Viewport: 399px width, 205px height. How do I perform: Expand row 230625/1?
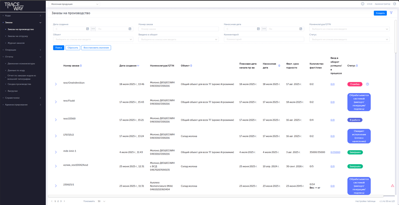[x=56, y=186]
